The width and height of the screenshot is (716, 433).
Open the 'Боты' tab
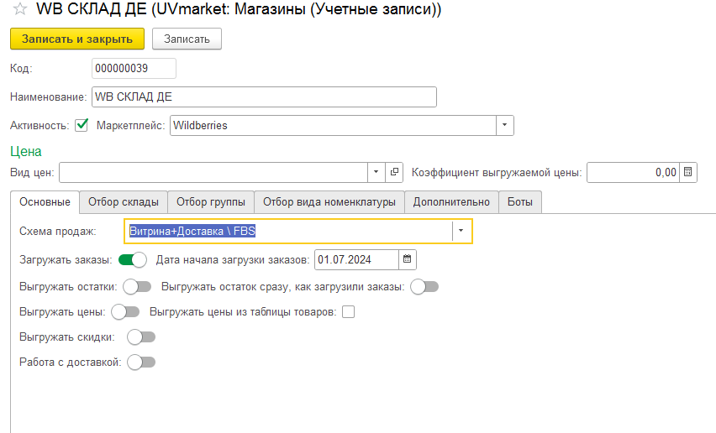pyautogui.click(x=520, y=202)
